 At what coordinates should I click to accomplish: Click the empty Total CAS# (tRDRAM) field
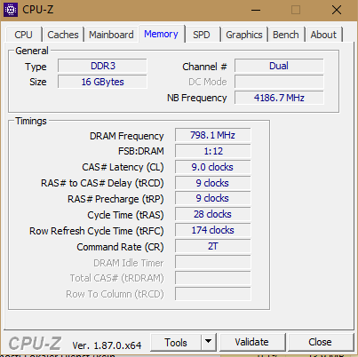pos(212,278)
